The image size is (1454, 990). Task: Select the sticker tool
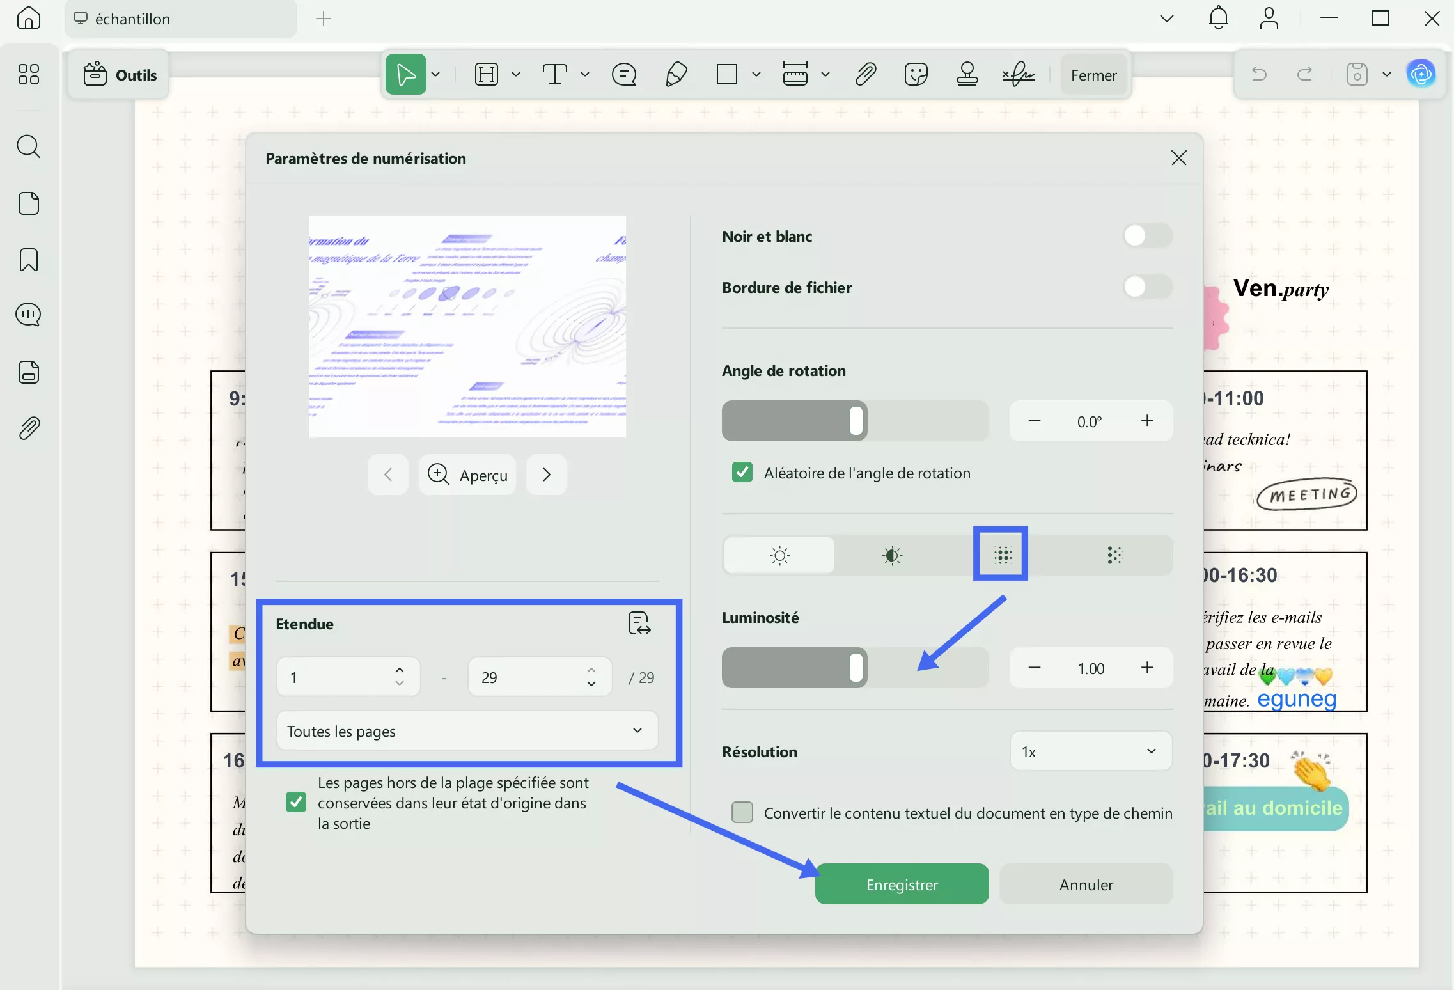(x=916, y=74)
